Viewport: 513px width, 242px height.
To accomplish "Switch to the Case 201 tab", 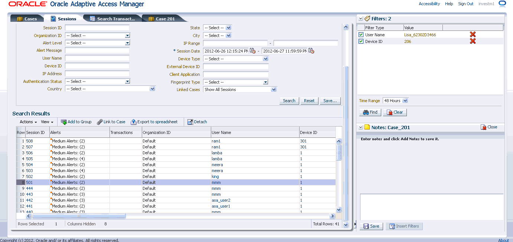I will 161,19.
